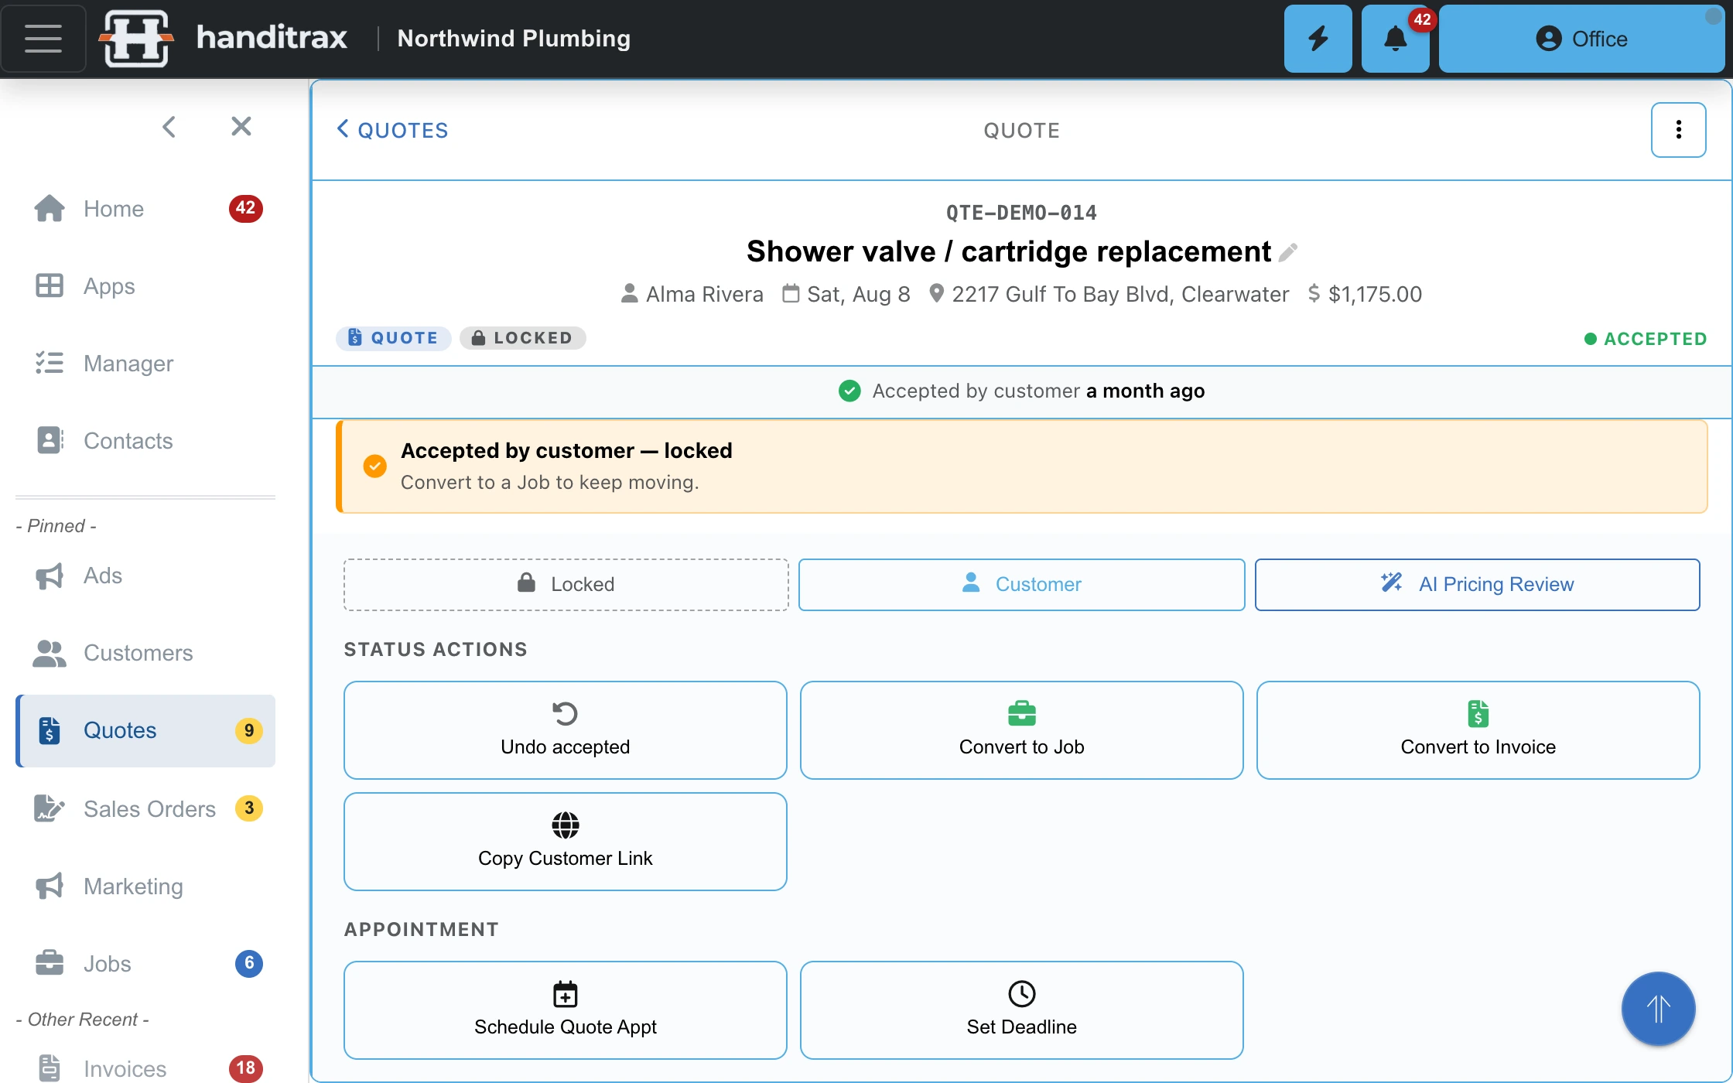The image size is (1733, 1083).
Task: Open Customers in sidebar
Action: [x=145, y=653]
